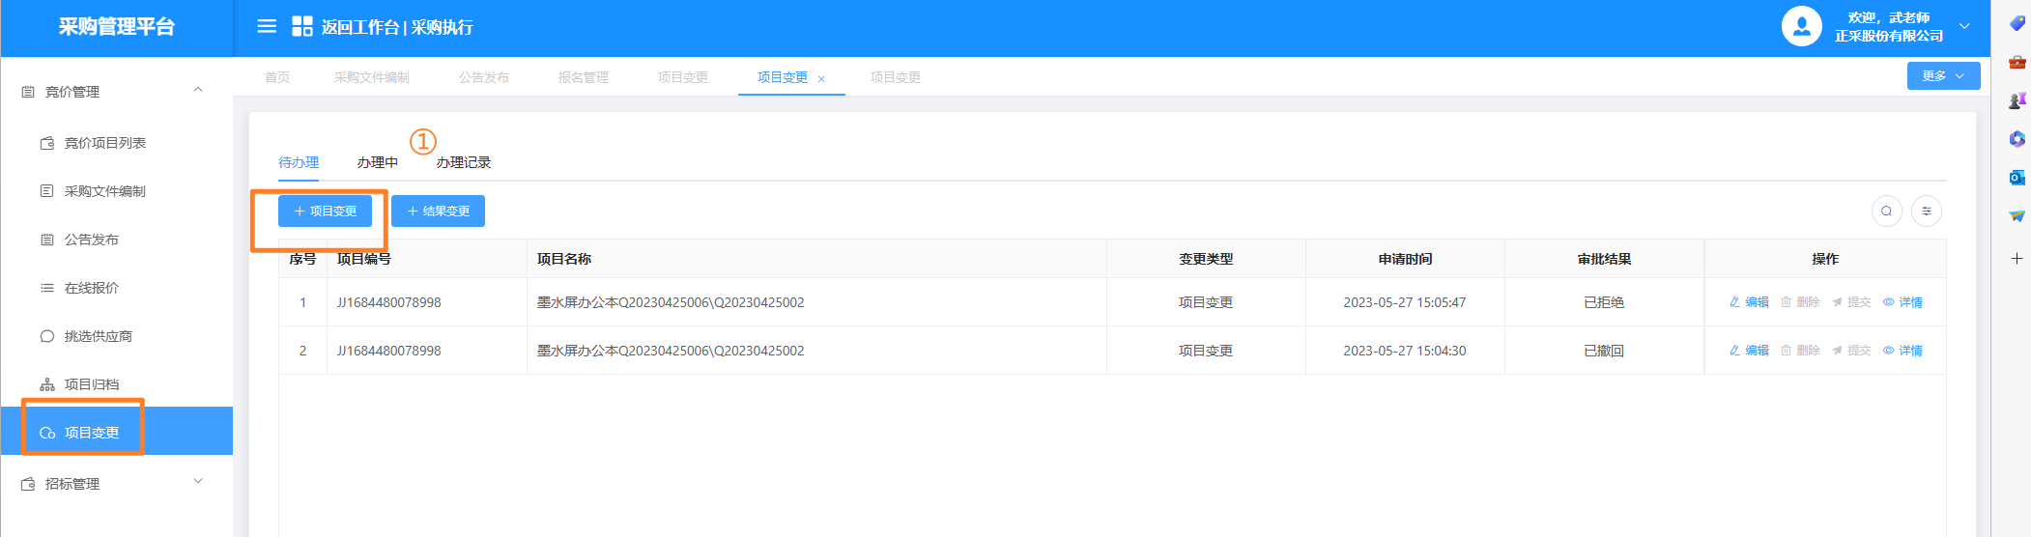Click the briefcase tools icon in sidebar
Image resolution: width=2031 pixels, height=537 pixels.
2017,62
